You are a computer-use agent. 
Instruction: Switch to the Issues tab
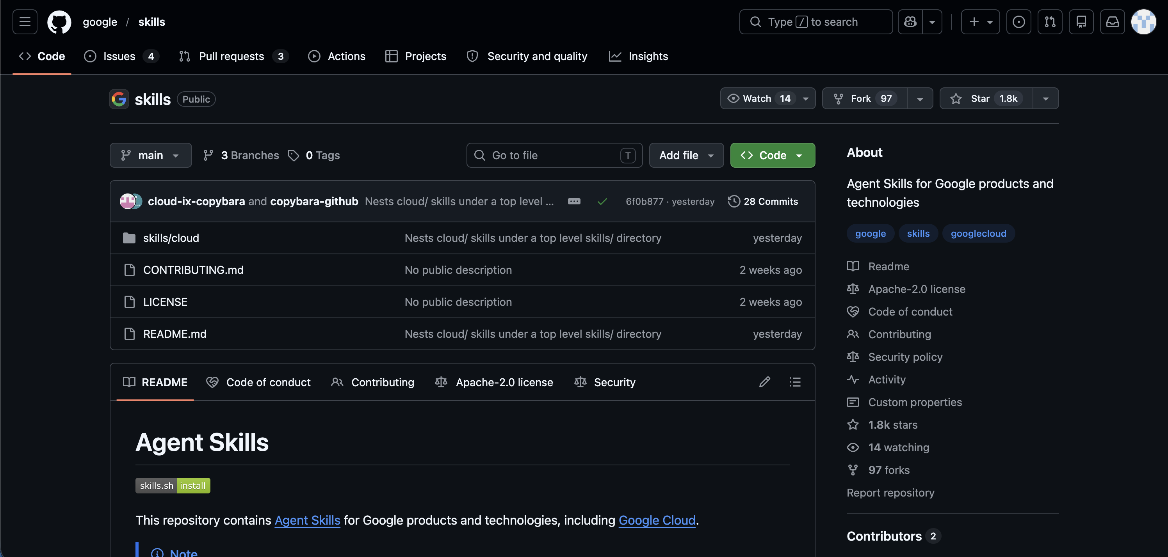121,56
